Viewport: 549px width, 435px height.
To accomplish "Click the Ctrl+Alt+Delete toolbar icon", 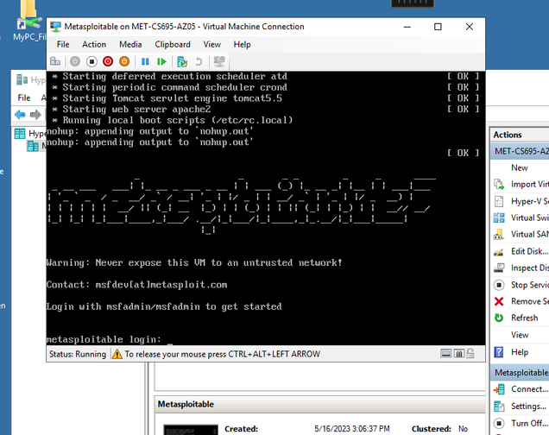I will click(56, 61).
